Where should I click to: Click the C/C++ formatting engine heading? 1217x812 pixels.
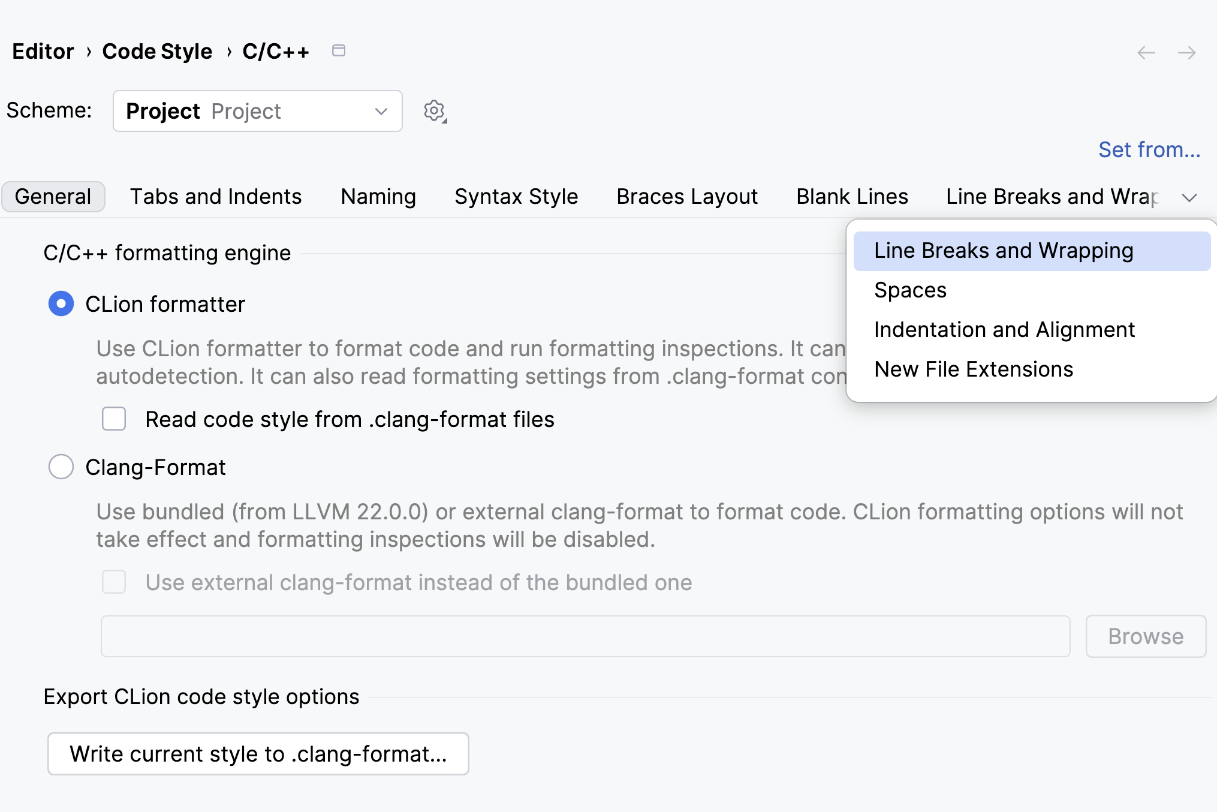(x=167, y=253)
